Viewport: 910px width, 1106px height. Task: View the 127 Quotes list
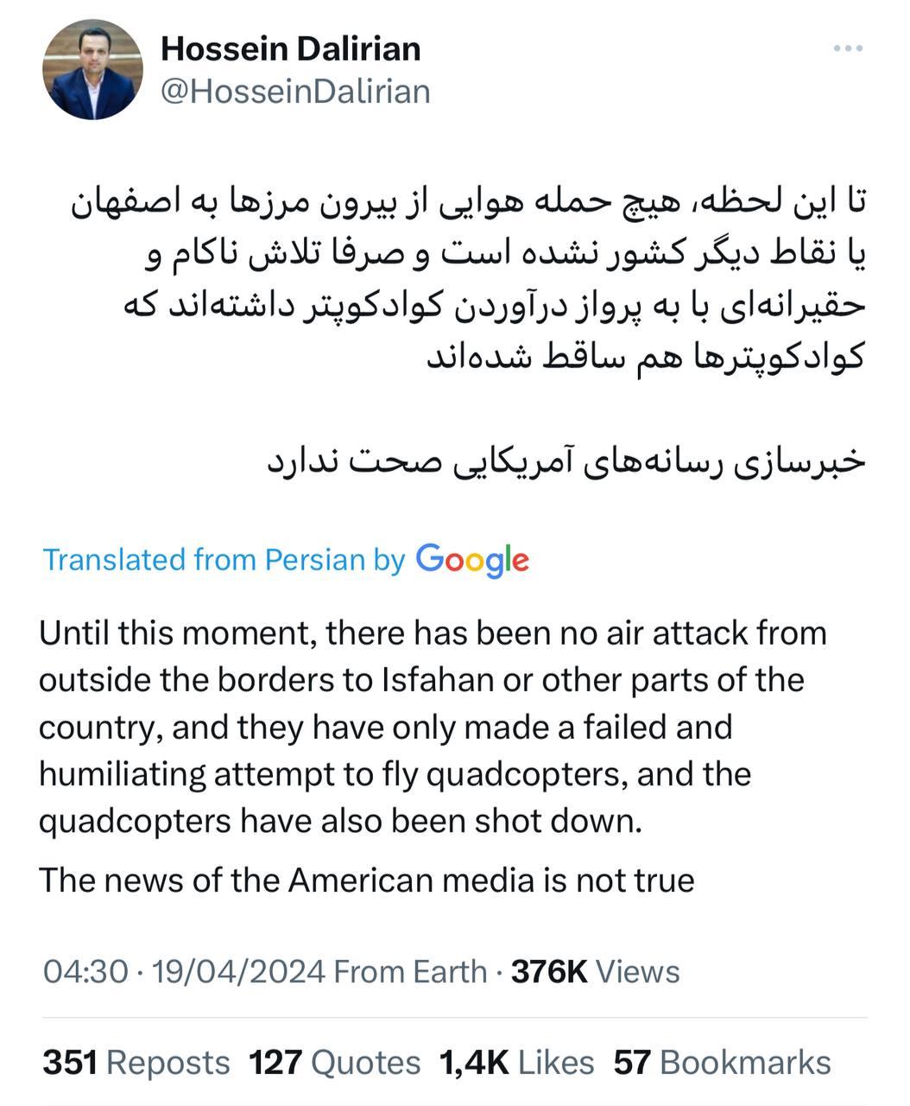coord(335,1063)
